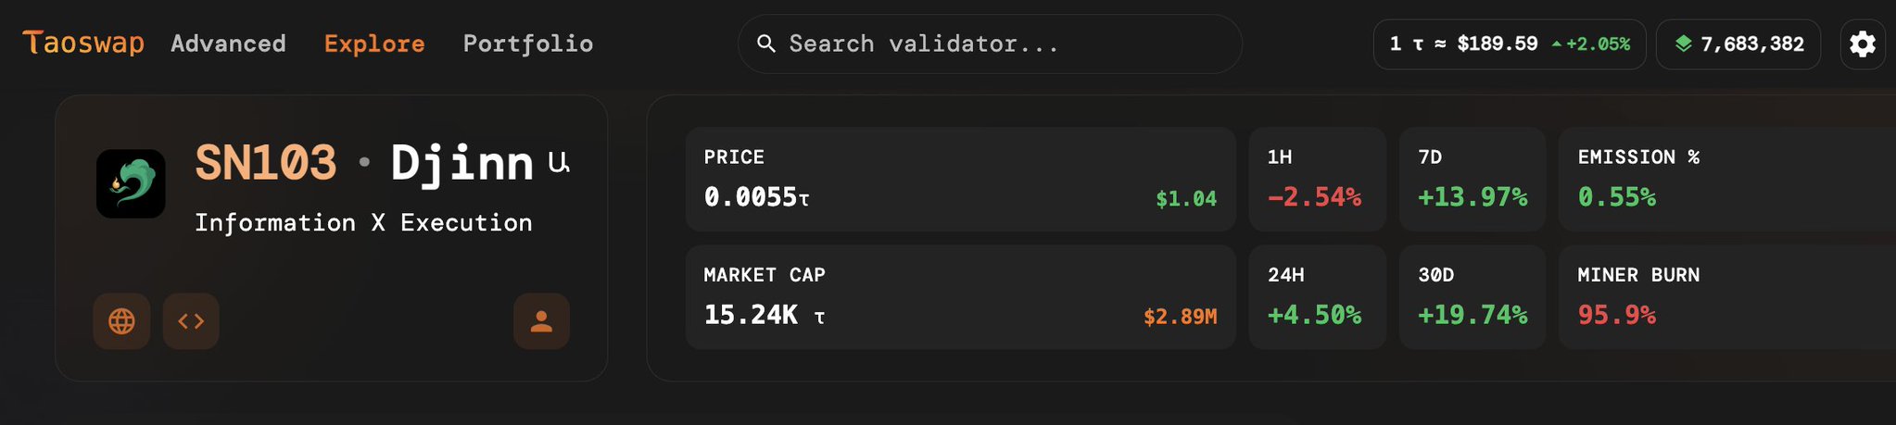
Task: Focus the Search validator field
Action: pos(1001,44)
